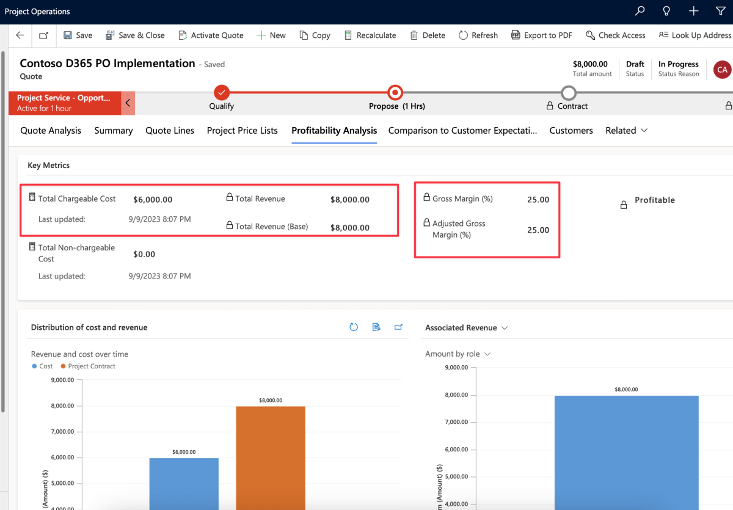Open the Project Price Lists tab

[x=242, y=130]
